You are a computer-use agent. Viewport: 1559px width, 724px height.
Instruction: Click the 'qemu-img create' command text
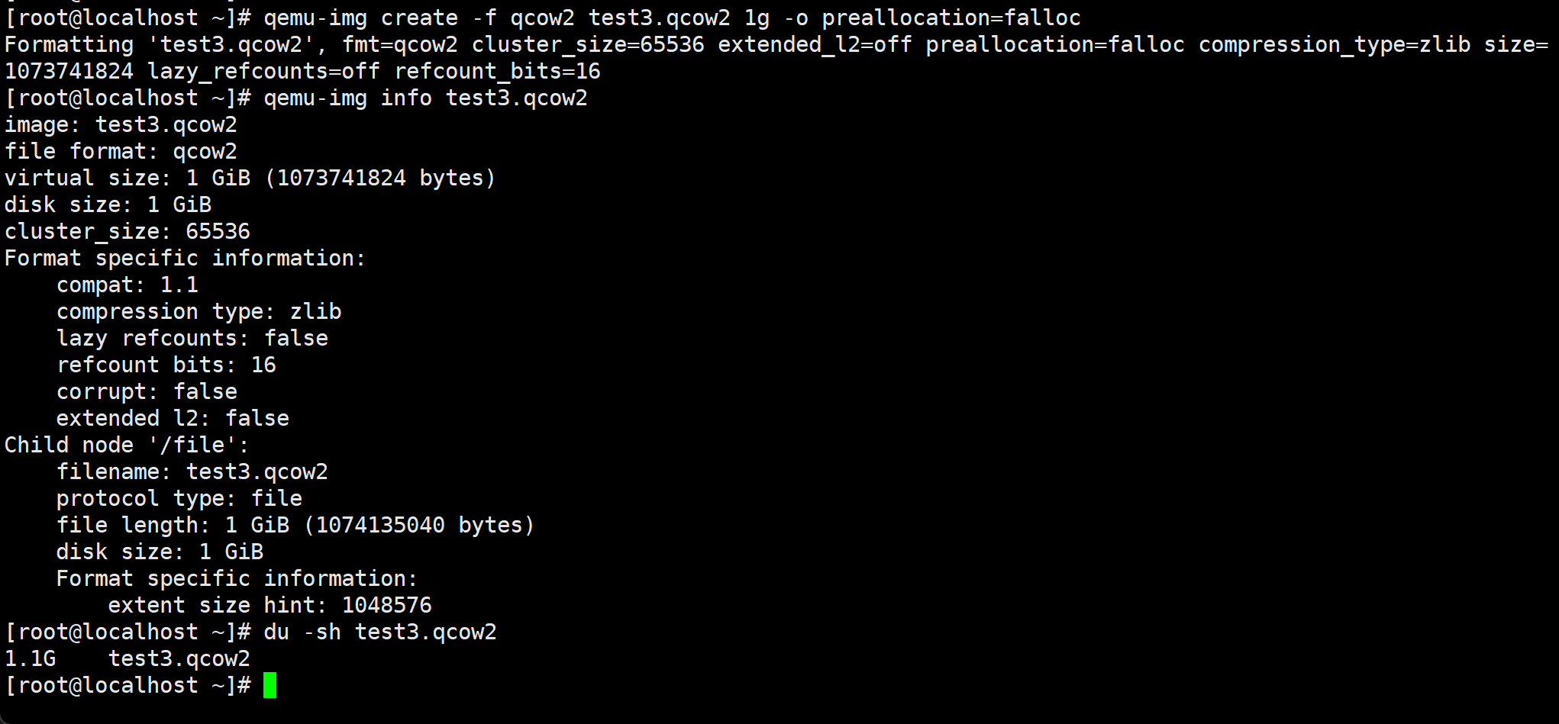coord(360,18)
